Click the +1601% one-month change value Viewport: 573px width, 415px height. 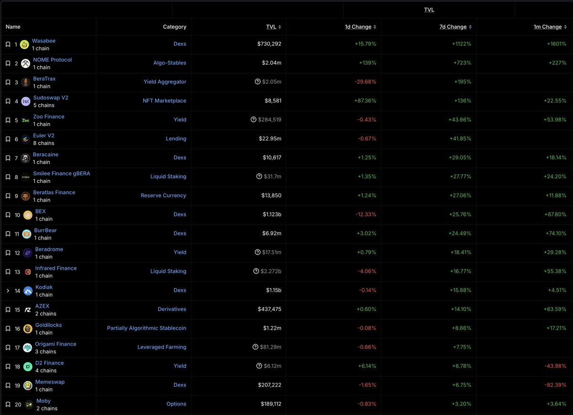pos(557,44)
